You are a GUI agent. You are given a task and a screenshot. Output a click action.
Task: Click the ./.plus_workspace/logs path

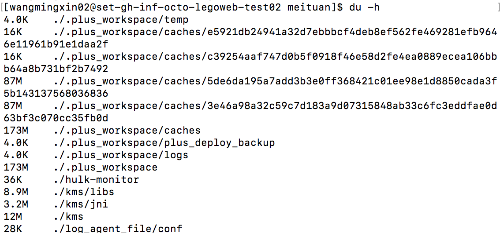tap(120, 155)
